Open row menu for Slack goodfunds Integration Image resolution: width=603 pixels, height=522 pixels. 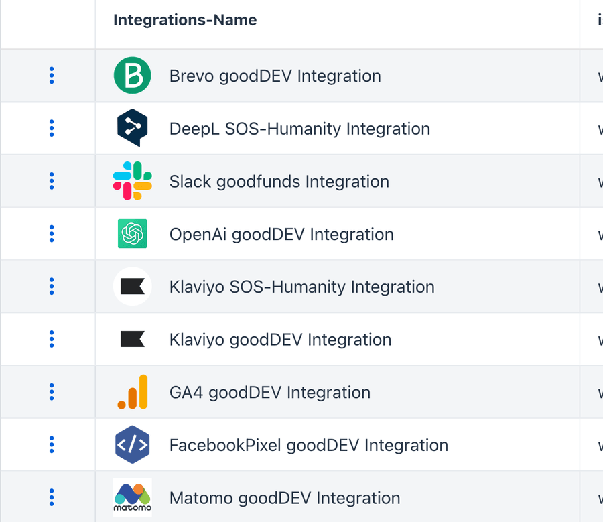pyautogui.click(x=52, y=181)
